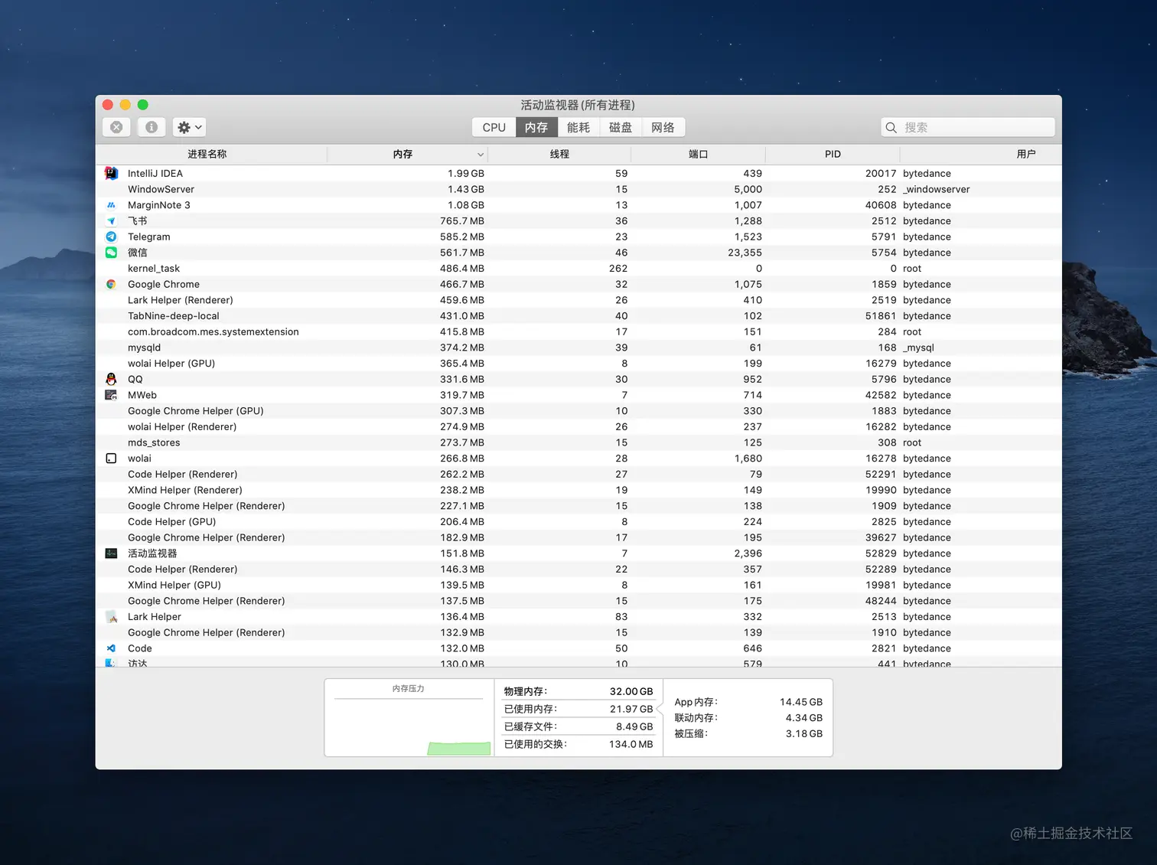
Task: Select the XMind Helper (Renderer) row
Action: [578, 490]
